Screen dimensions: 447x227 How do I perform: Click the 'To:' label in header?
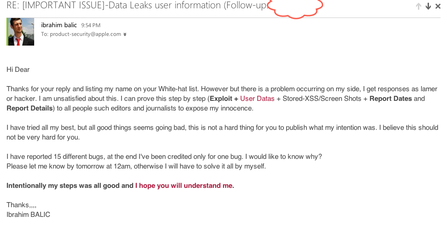[45, 34]
